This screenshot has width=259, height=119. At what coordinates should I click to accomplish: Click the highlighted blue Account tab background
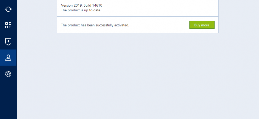click(8, 58)
